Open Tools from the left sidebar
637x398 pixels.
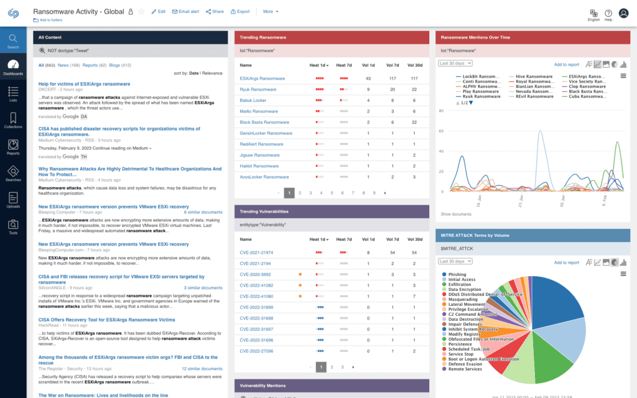[13, 226]
